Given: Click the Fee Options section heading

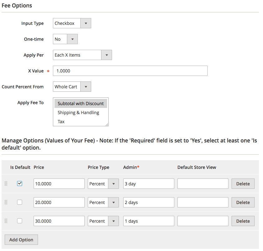Looking at the screenshot, I should (x=17, y=6).
